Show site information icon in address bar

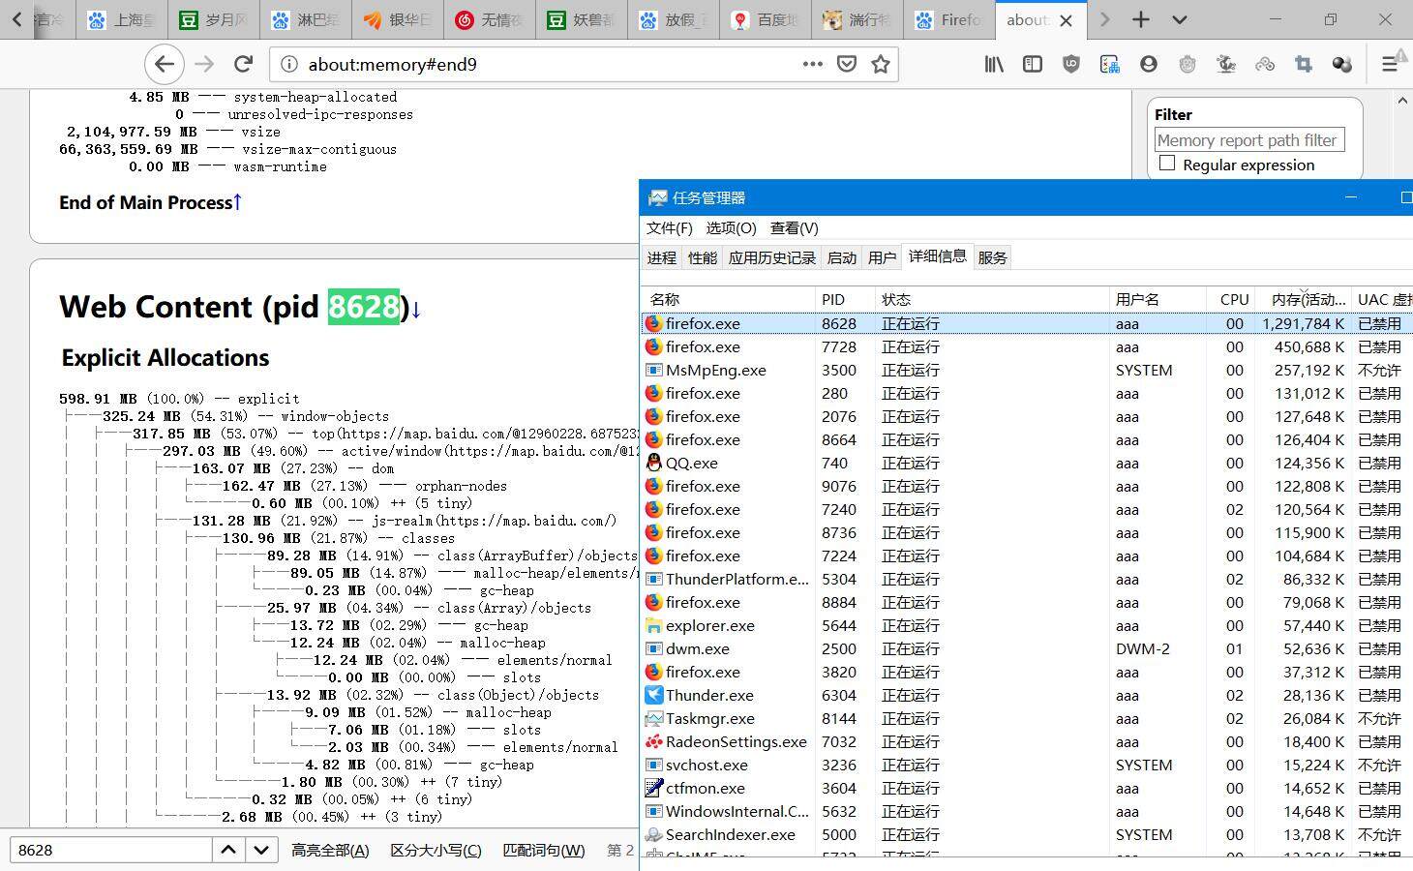(x=288, y=64)
